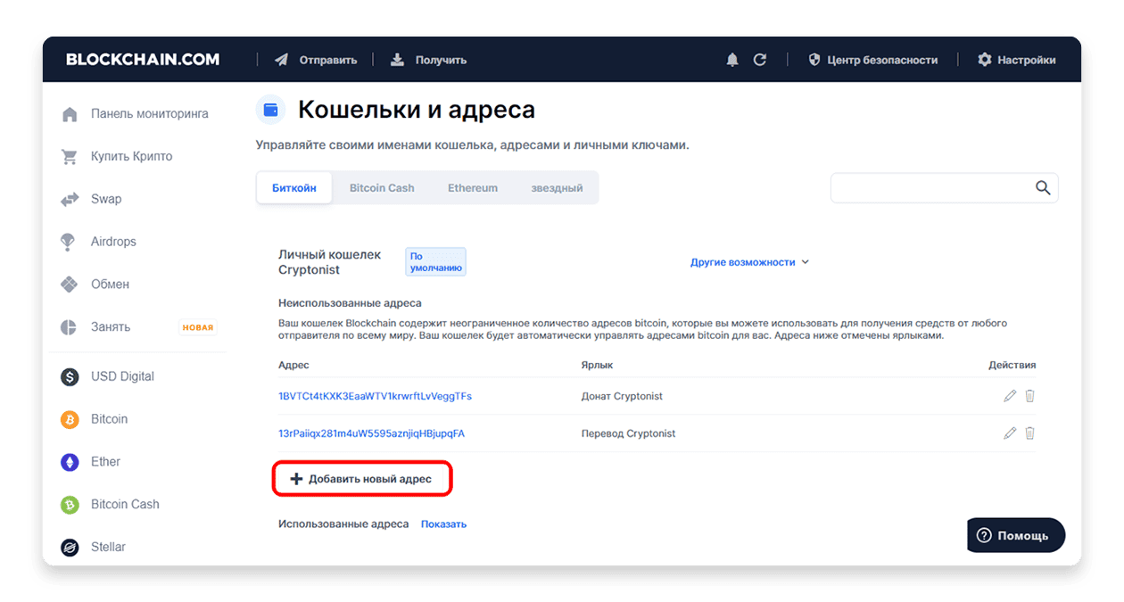Edit label for Перевод Cryptonist address
Image resolution: width=1124 pixels, height=602 pixels.
pyautogui.click(x=1010, y=433)
